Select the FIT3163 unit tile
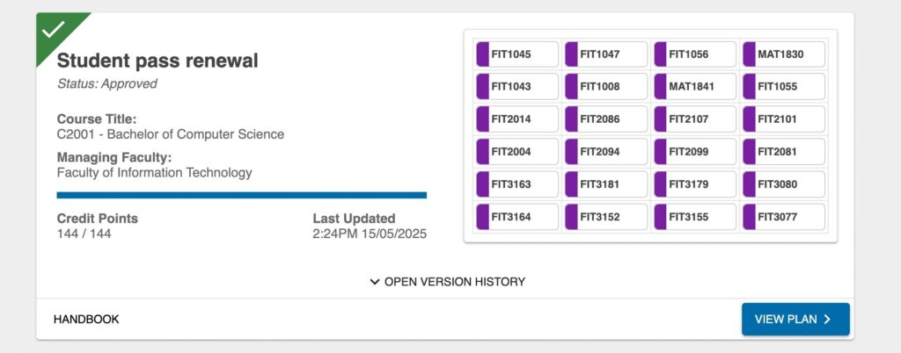The height and width of the screenshot is (353, 901). click(x=517, y=184)
